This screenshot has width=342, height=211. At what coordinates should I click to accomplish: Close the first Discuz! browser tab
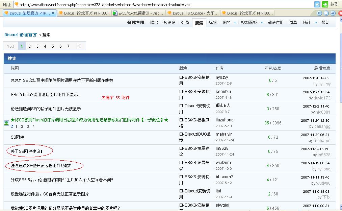[x=53, y=13]
